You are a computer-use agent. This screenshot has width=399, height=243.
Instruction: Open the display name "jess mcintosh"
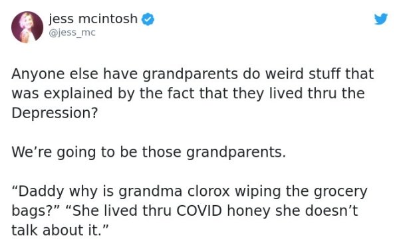point(93,19)
